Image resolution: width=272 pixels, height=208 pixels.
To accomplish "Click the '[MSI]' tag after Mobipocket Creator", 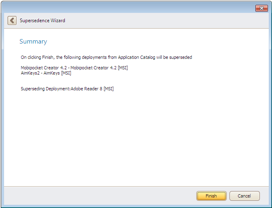I will click(122, 68).
